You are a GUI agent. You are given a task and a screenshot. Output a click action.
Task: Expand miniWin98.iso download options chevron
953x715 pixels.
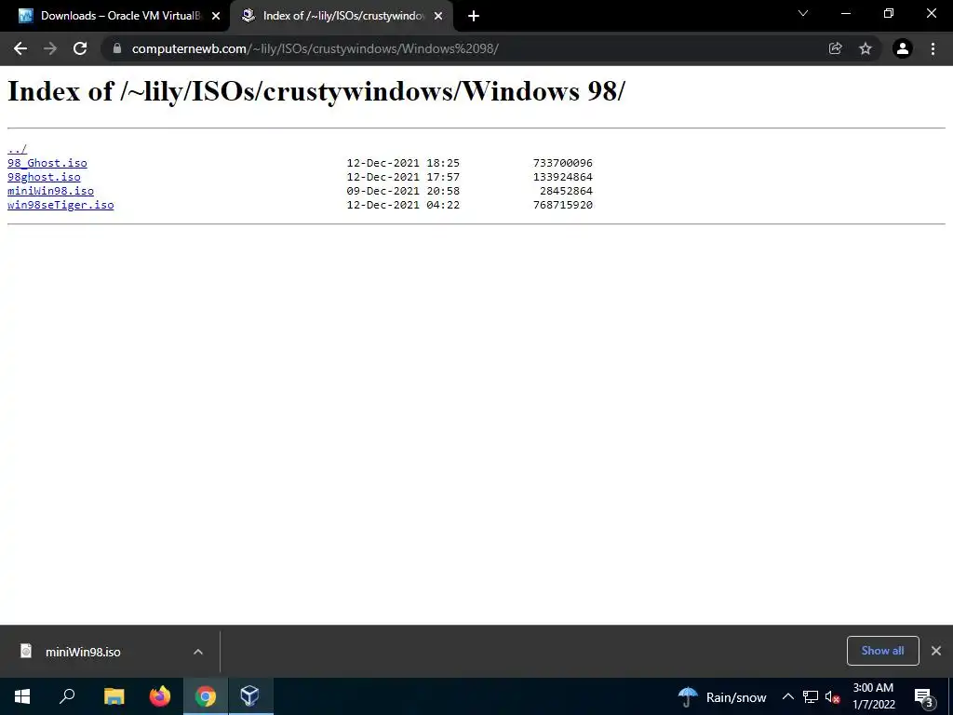198,652
